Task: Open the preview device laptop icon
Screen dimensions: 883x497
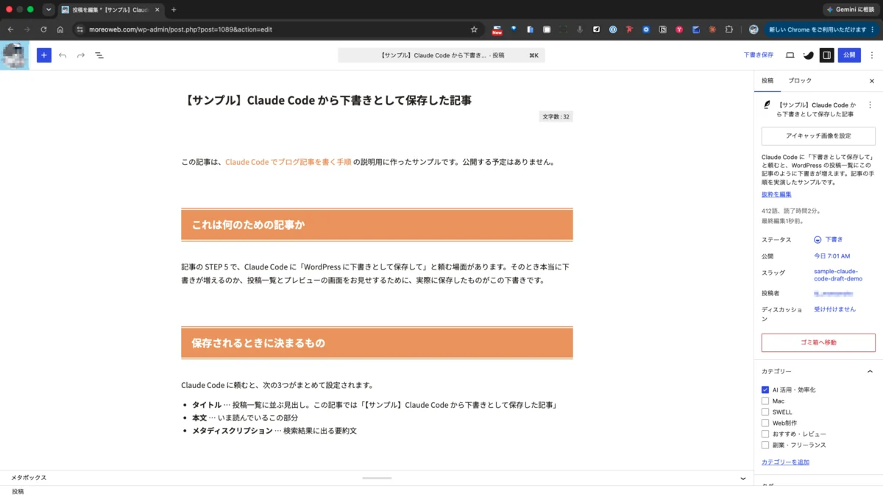Action: click(x=790, y=55)
